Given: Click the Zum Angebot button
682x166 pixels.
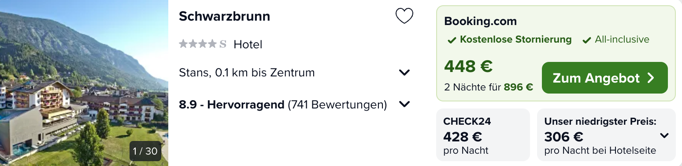Looking at the screenshot, I should tap(604, 78).
